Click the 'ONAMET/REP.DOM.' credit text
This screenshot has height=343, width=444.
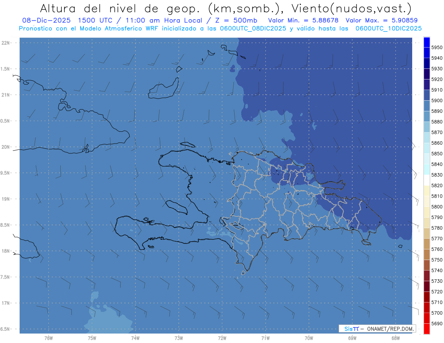[x=390, y=329]
